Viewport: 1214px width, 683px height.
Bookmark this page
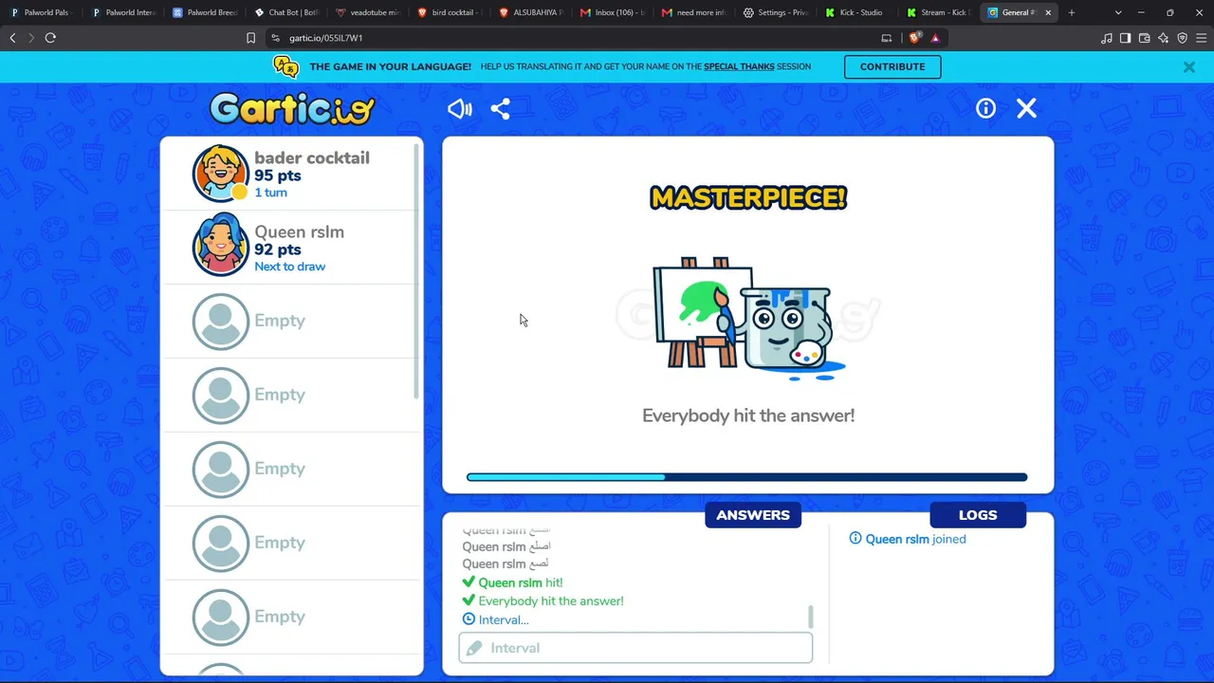tap(250, 38)
